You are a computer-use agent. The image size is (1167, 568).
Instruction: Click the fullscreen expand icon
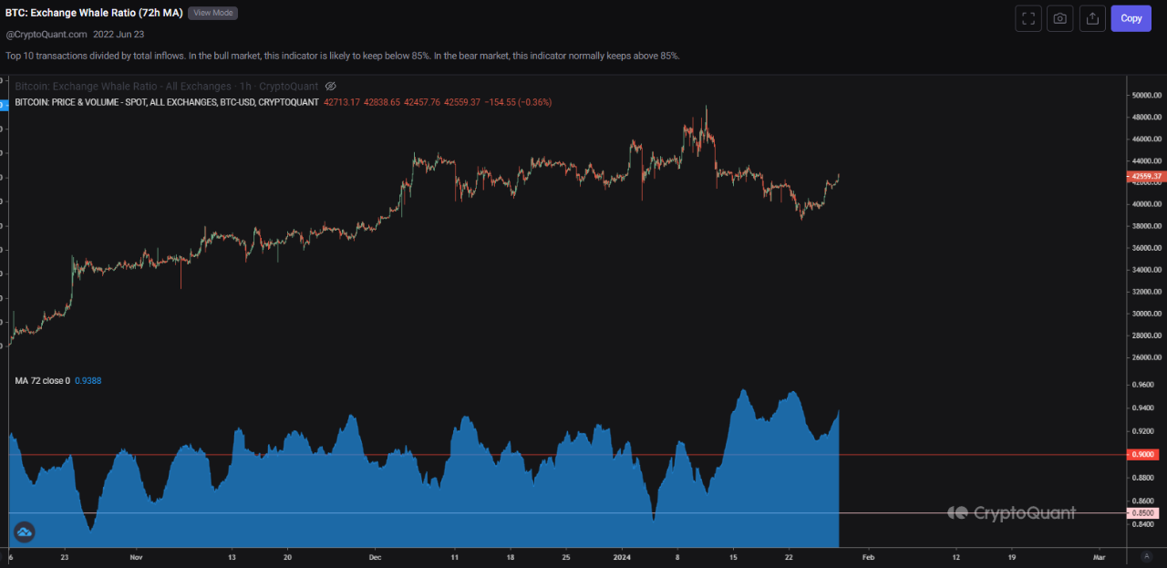[1028, 18]
